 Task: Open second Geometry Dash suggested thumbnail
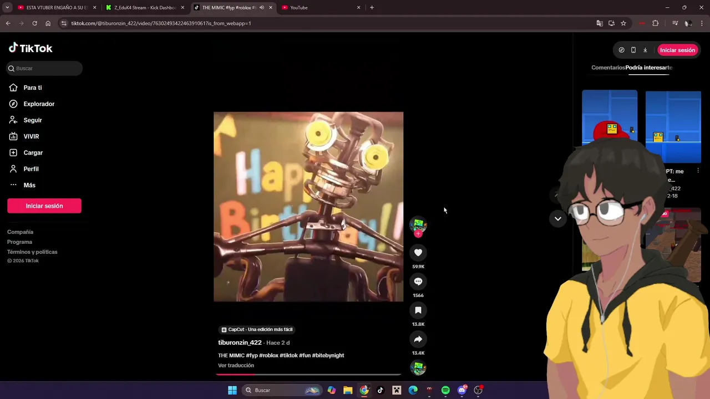[x=673, y=126]
